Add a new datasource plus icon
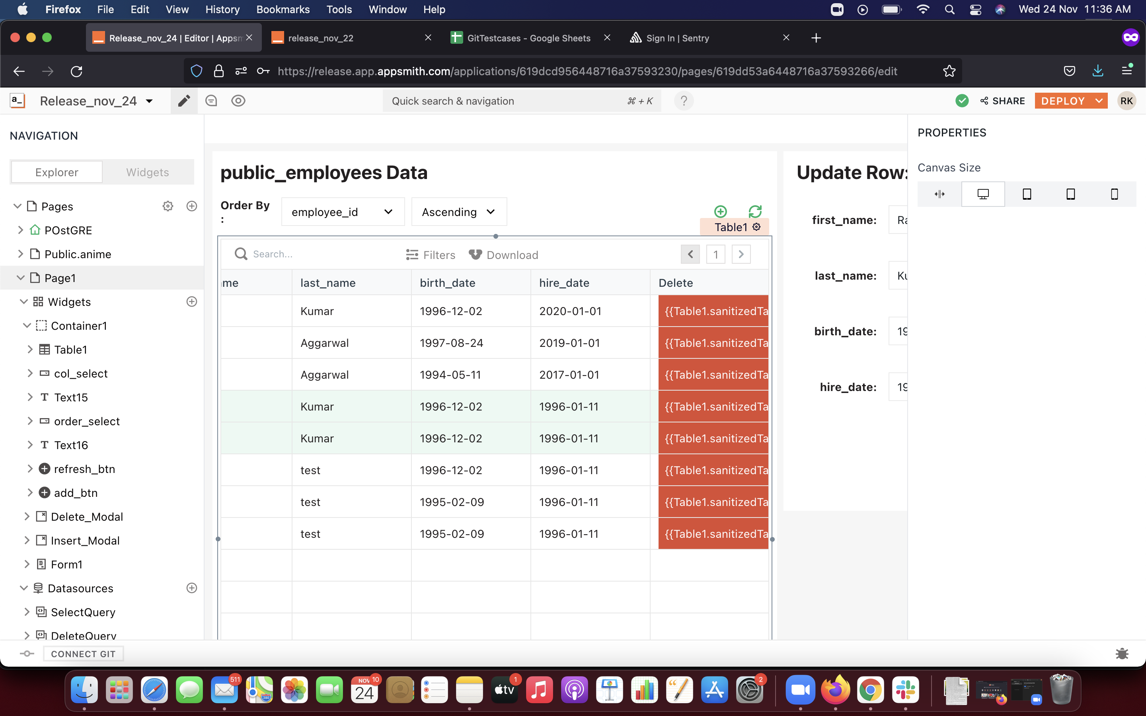 coord(192,588)
